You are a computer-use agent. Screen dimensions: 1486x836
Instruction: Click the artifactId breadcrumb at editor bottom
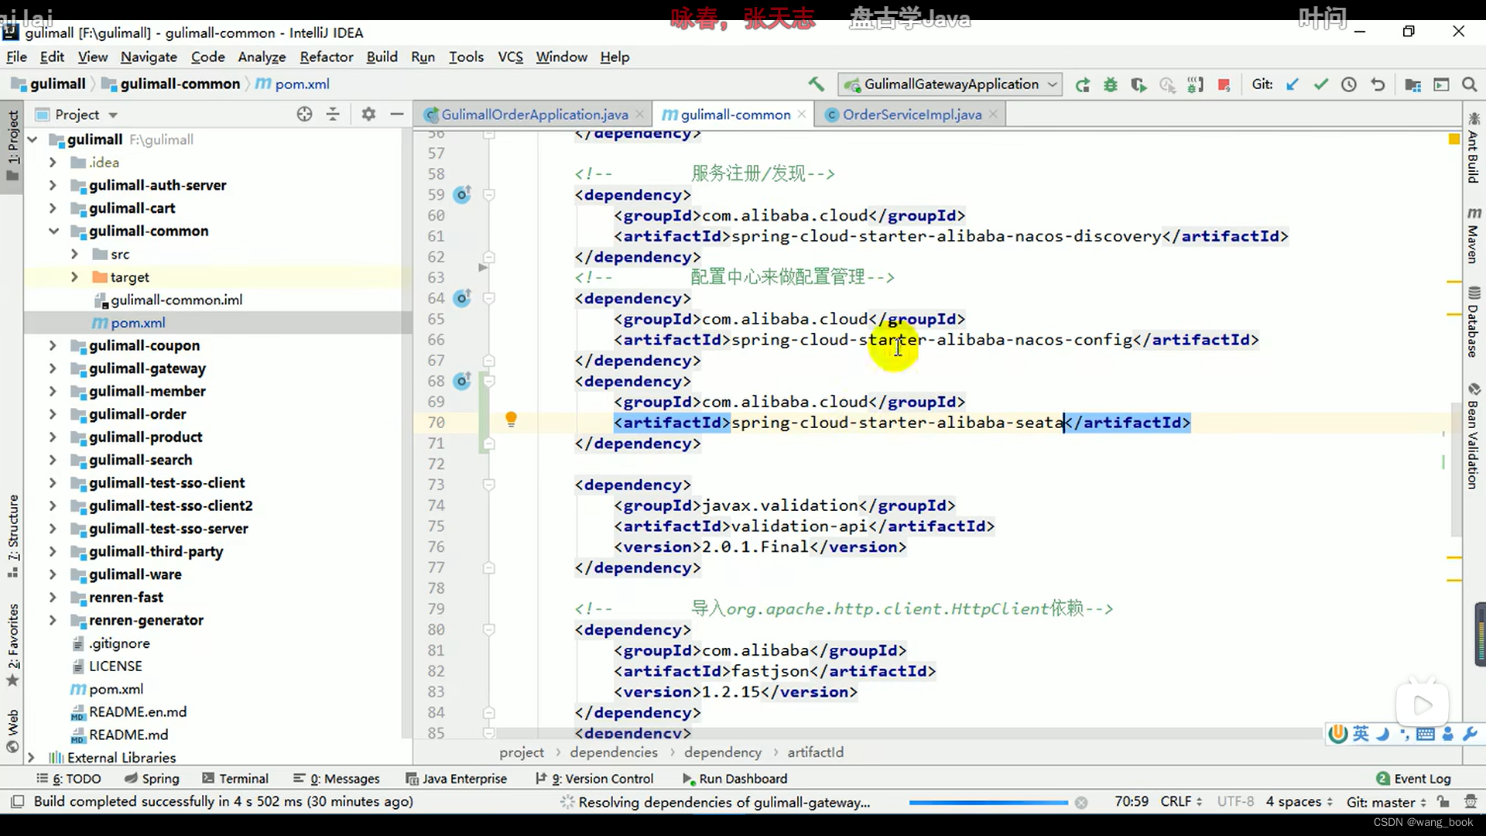815,752
